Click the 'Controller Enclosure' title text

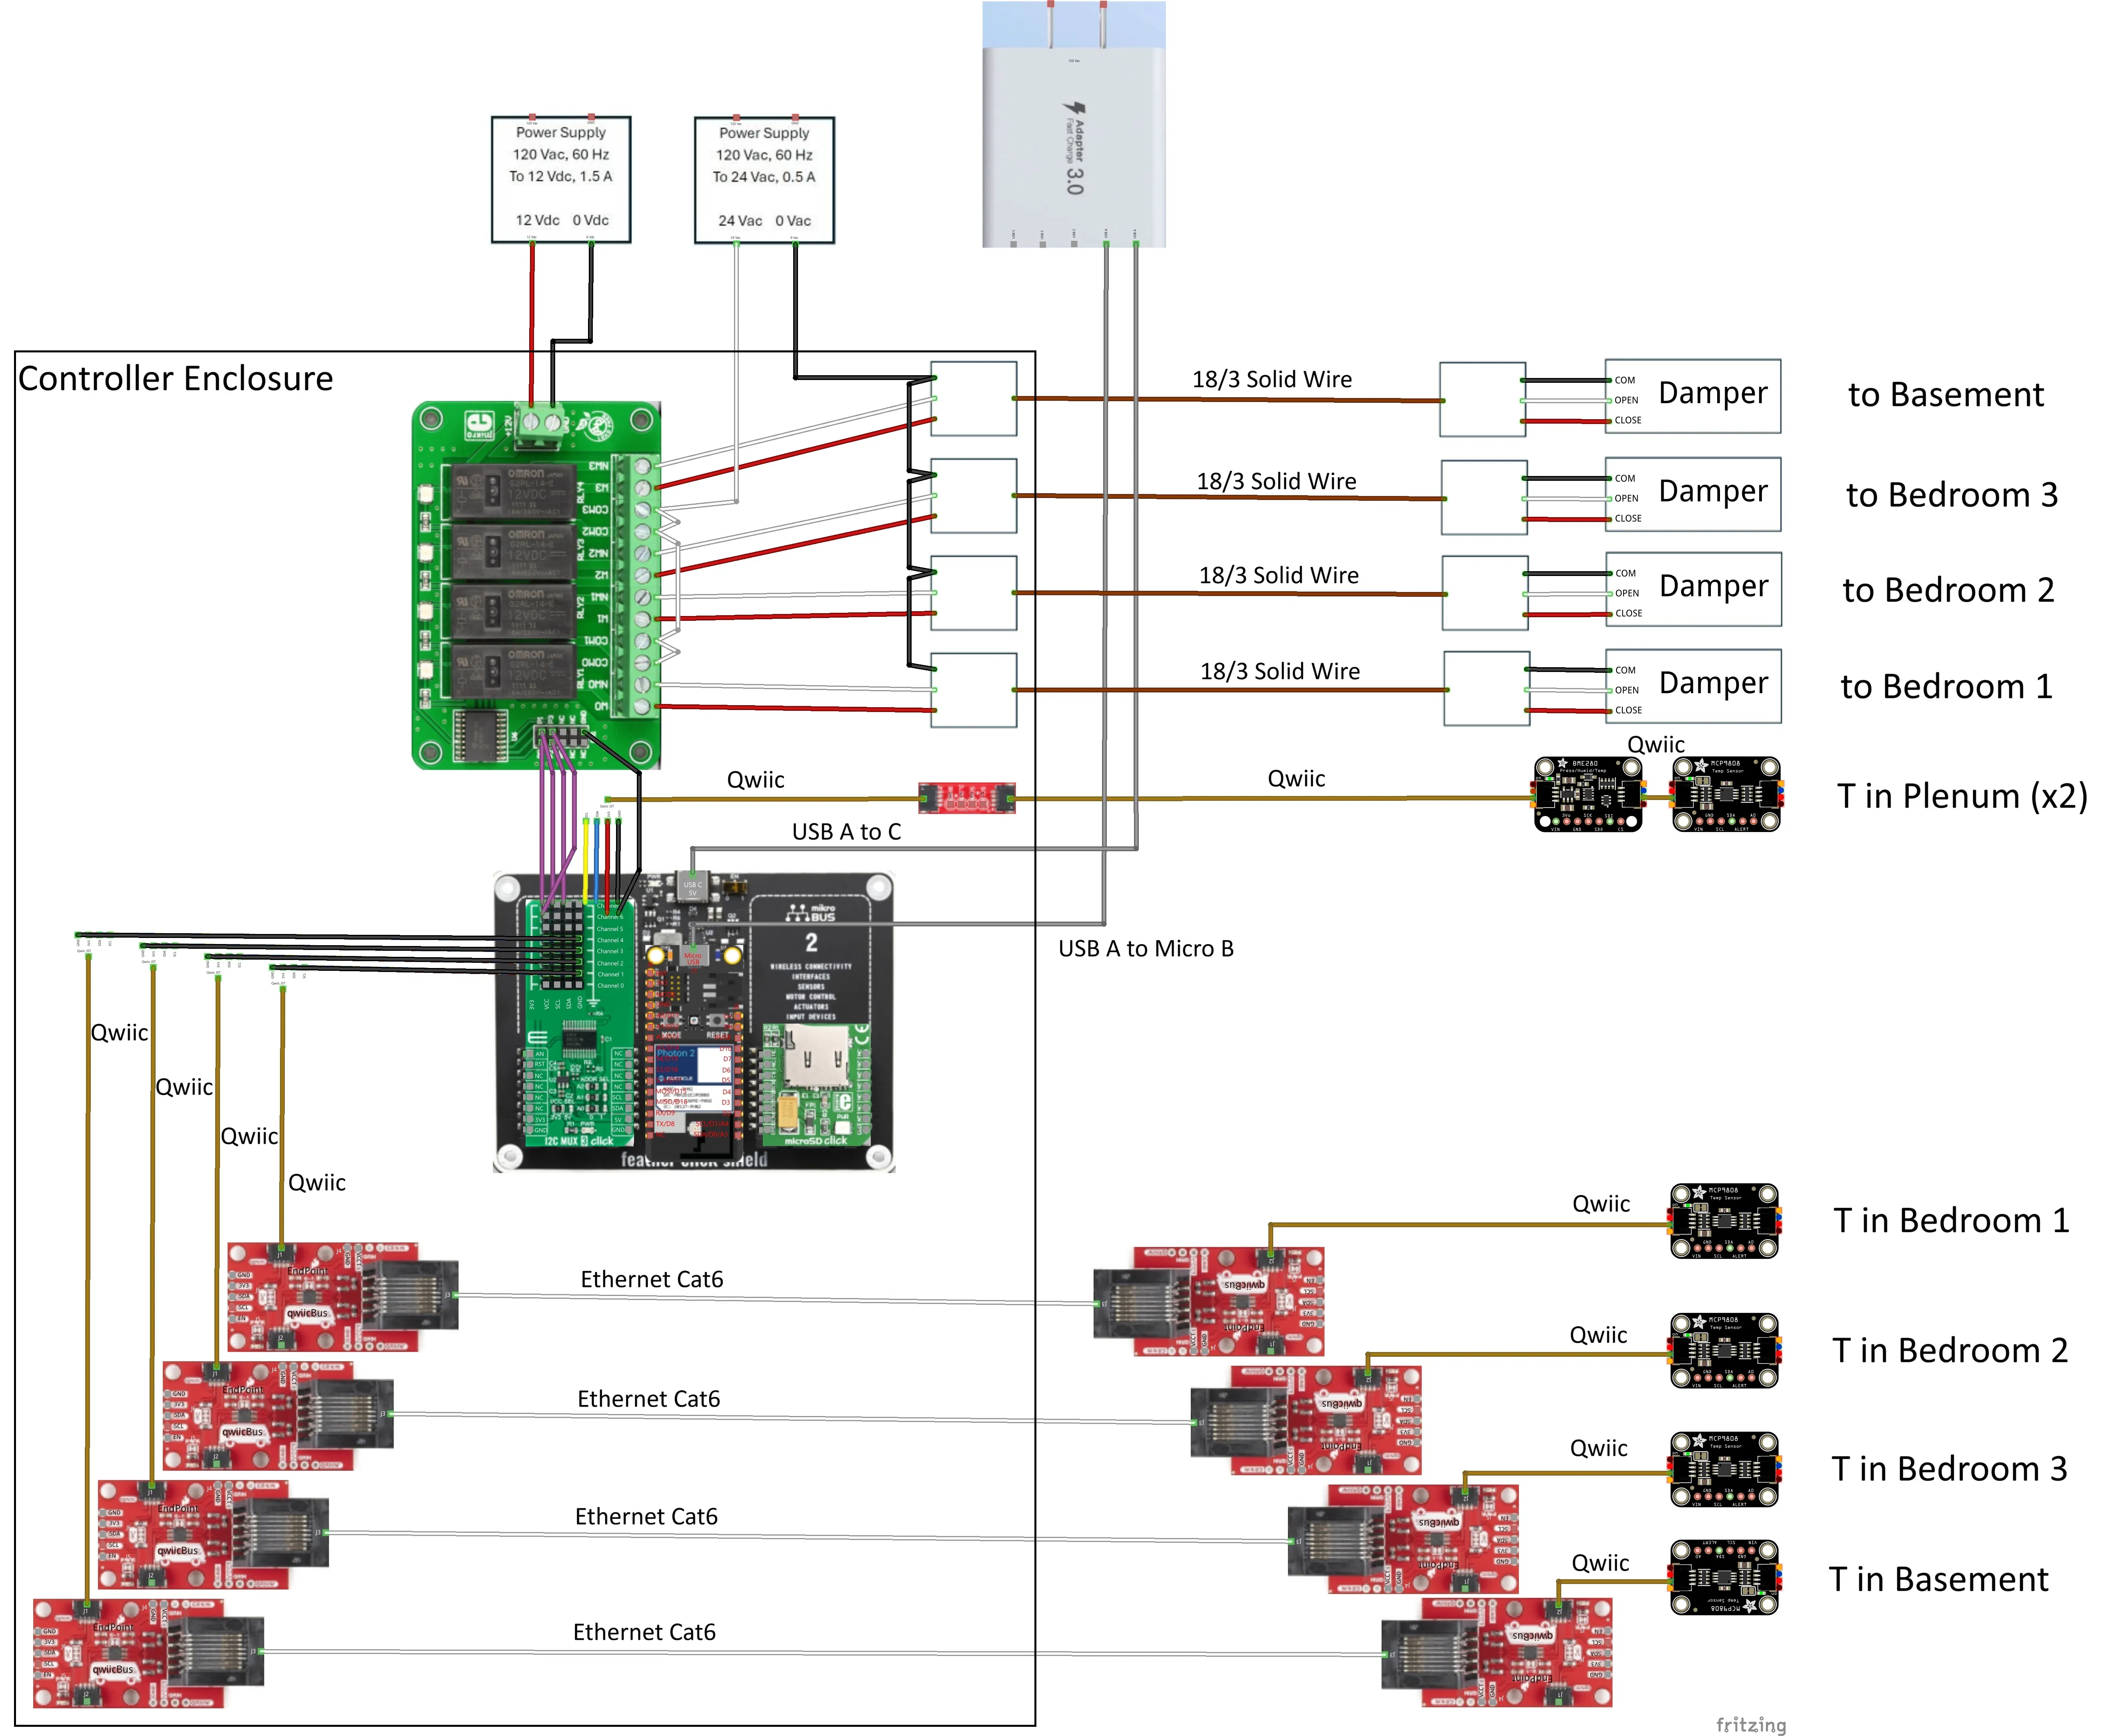pyautogui.click(x=175, y=379)
